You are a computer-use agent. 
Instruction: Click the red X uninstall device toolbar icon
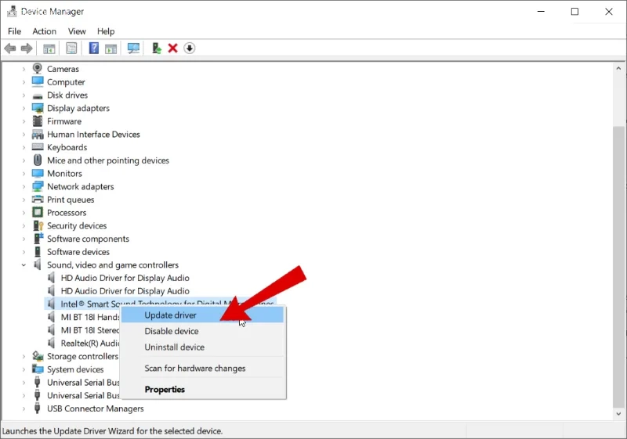[172, 49]
